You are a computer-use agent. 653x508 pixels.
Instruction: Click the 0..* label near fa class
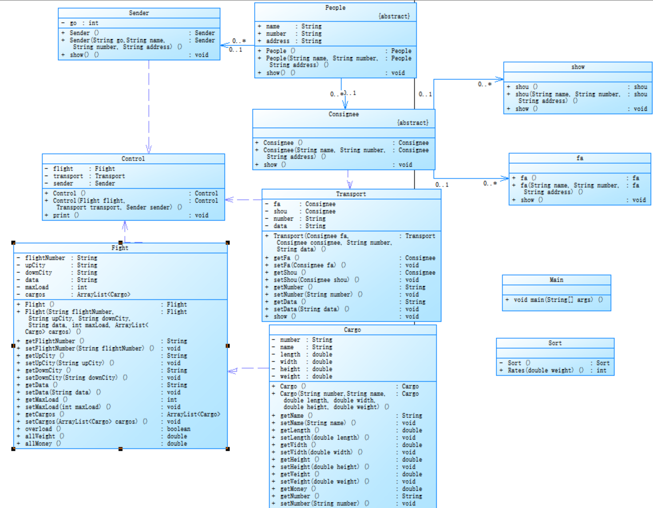coord(490,183)
